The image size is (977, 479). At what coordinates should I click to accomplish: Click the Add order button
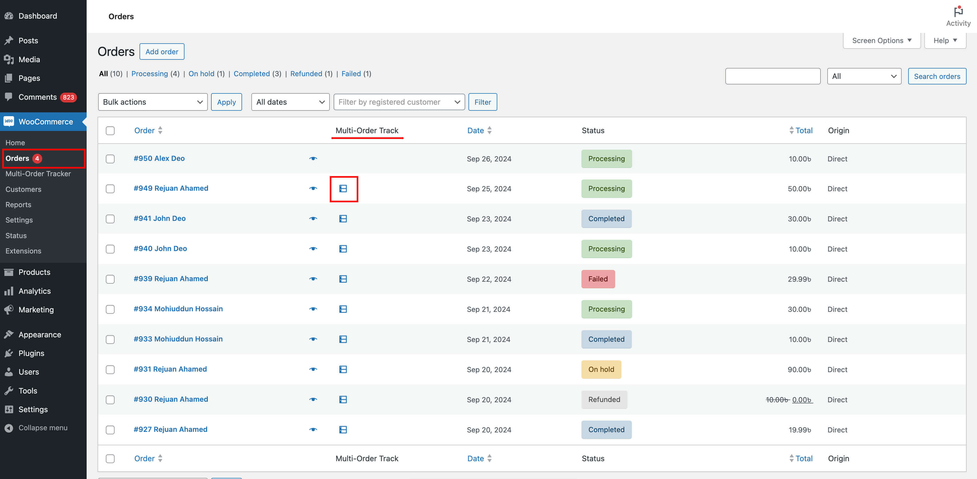161,52
